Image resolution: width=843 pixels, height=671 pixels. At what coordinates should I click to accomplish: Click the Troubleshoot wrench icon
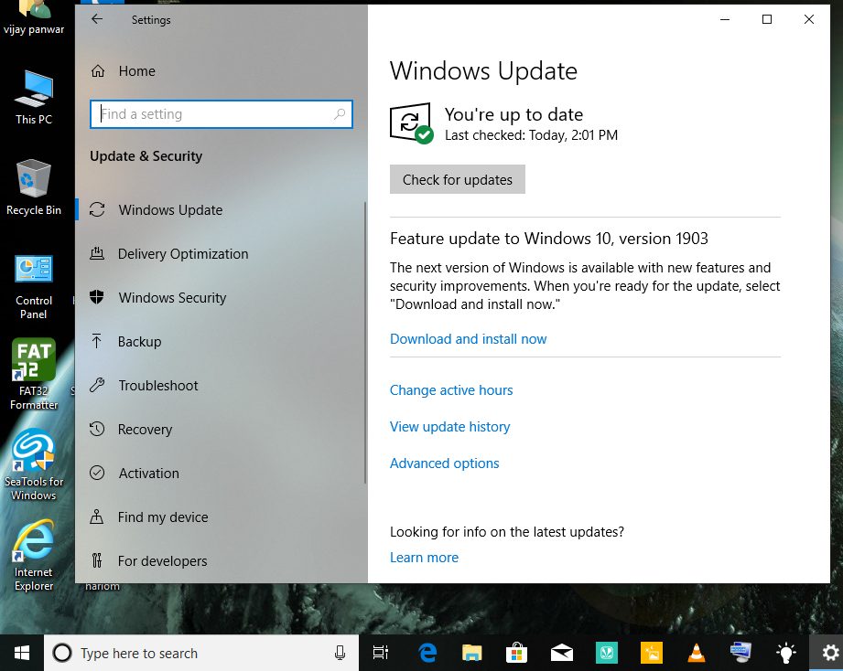tap(97, 385)
